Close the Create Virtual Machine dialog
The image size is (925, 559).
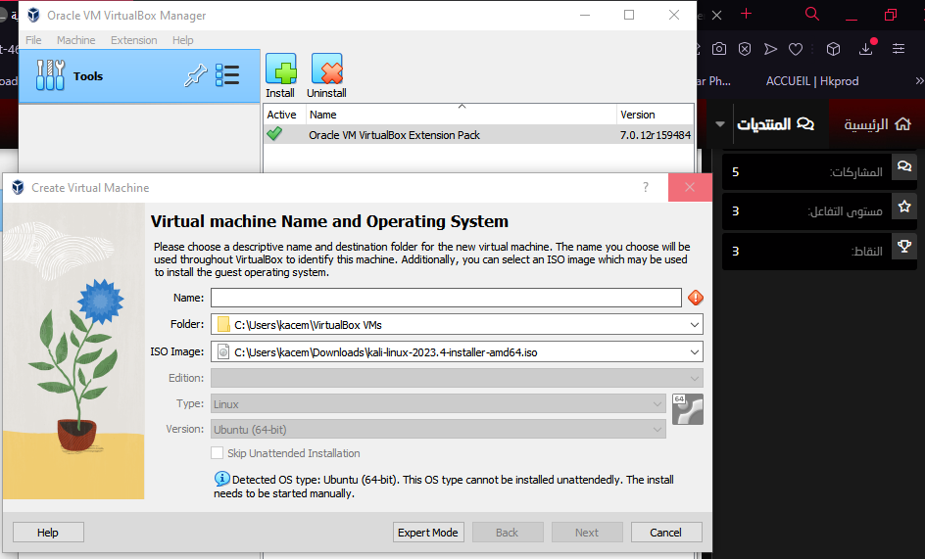[x=690, y=188]
